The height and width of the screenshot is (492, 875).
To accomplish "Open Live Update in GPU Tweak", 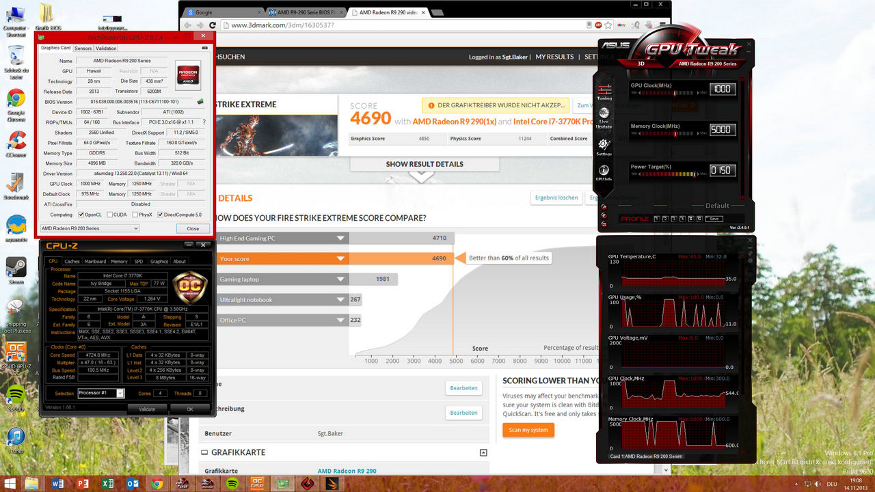I will click(604, 117).
